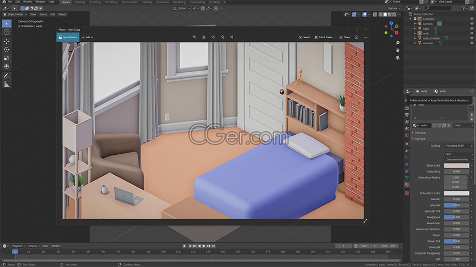Switch to the Shading workspace tab
The width and height of the screenshot is (476, 267).
coord(147,2)
